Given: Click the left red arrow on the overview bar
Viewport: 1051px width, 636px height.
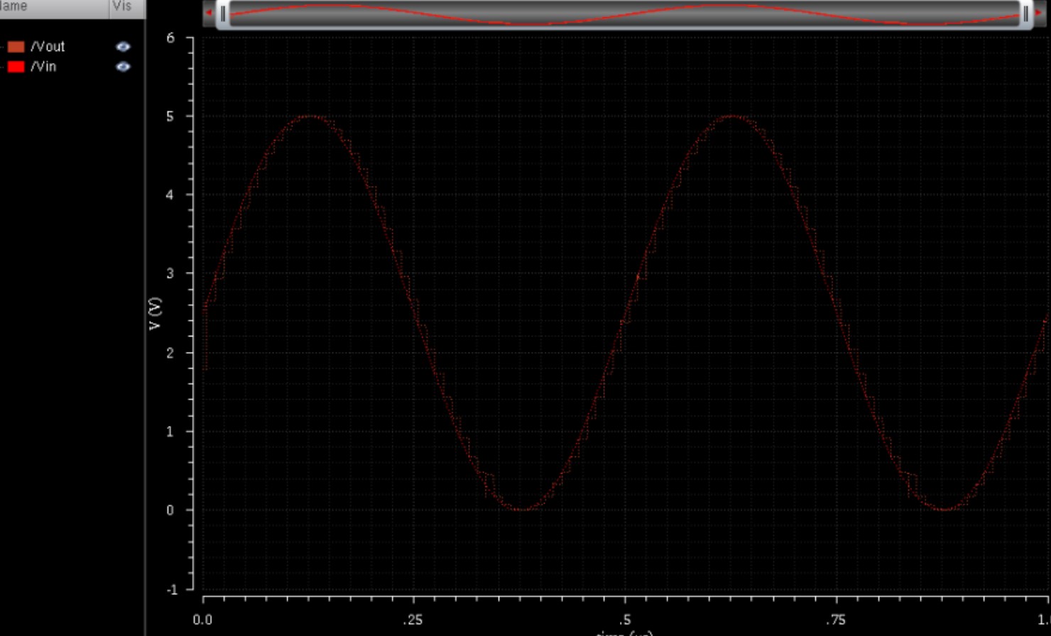Looking at the screenshot, I should click(209, 13).
